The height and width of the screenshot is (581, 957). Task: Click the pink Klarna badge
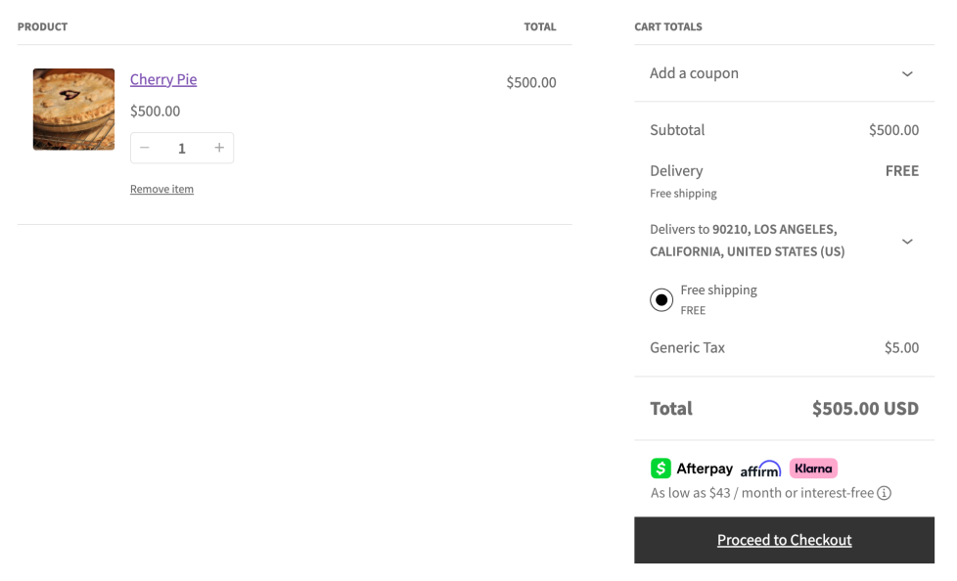[813, 469]
